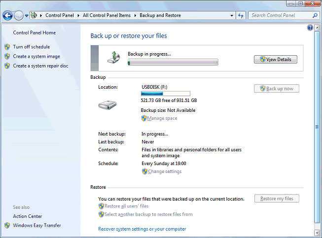This screenshot has height=238, width=322.
Task: Open Change settings link
Action: click(165, 171)
